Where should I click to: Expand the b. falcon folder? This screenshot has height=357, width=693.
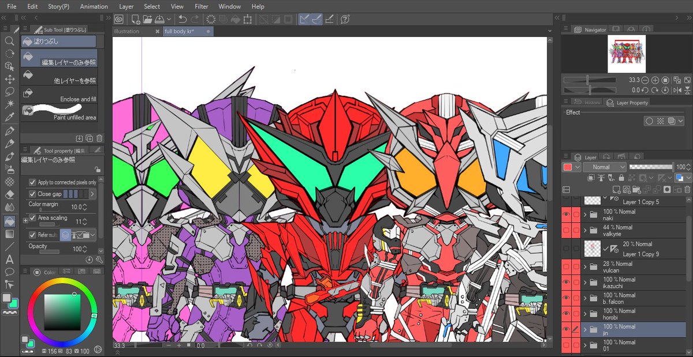[x=585, y=298]
